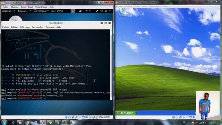The height and width of the screenshot is (125, 222).
Task: Open Périphériques menu in kali linux window
Action: (x=41, y=7)
